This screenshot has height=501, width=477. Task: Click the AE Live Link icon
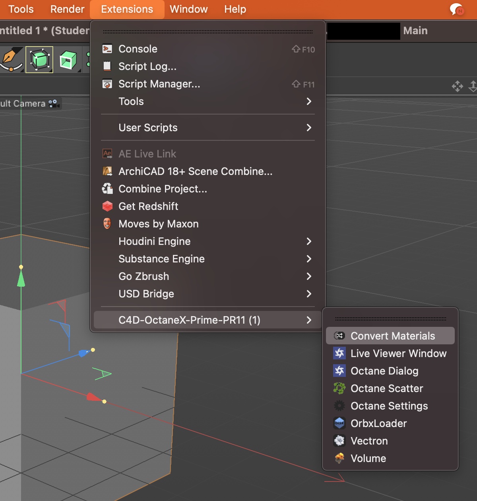[x=107, y=153]
